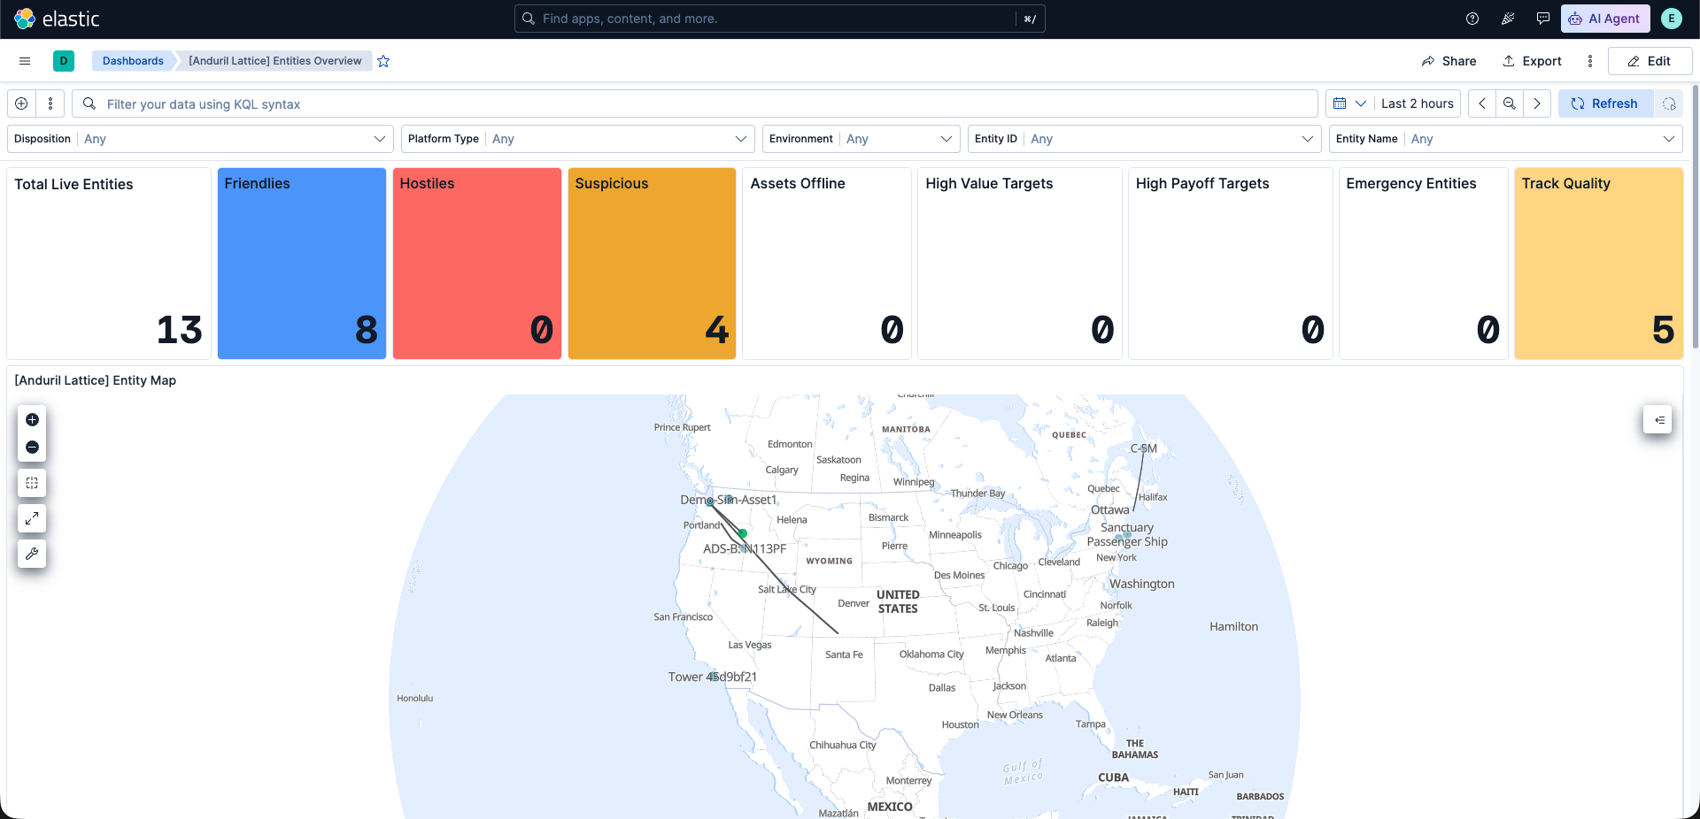
Task: Click the green entity dot near Helena
Action: 743,533
